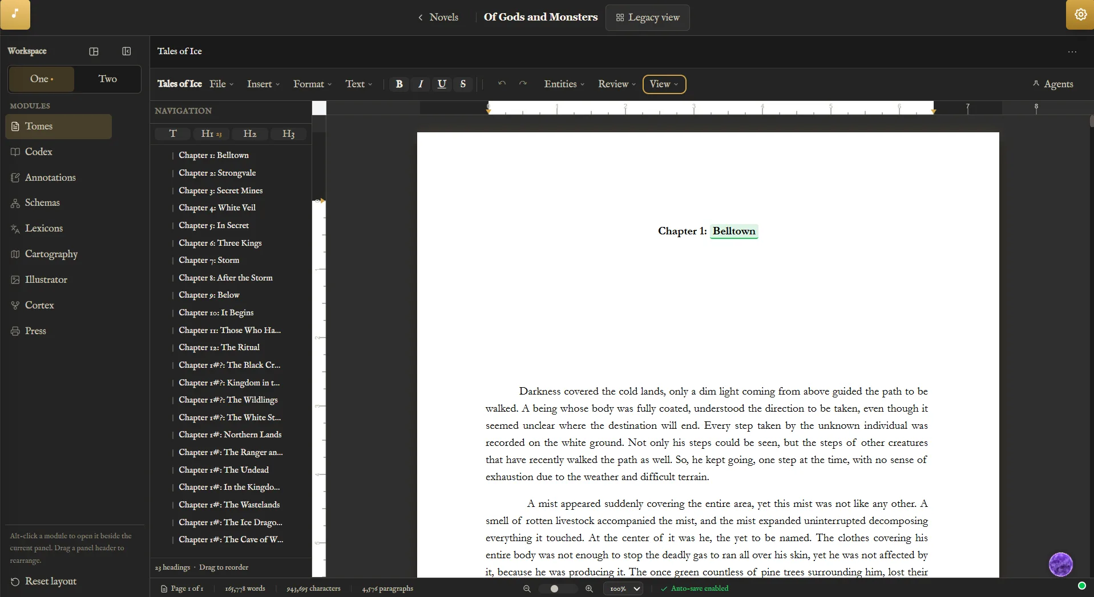Open the Codex module

point(58,152)
